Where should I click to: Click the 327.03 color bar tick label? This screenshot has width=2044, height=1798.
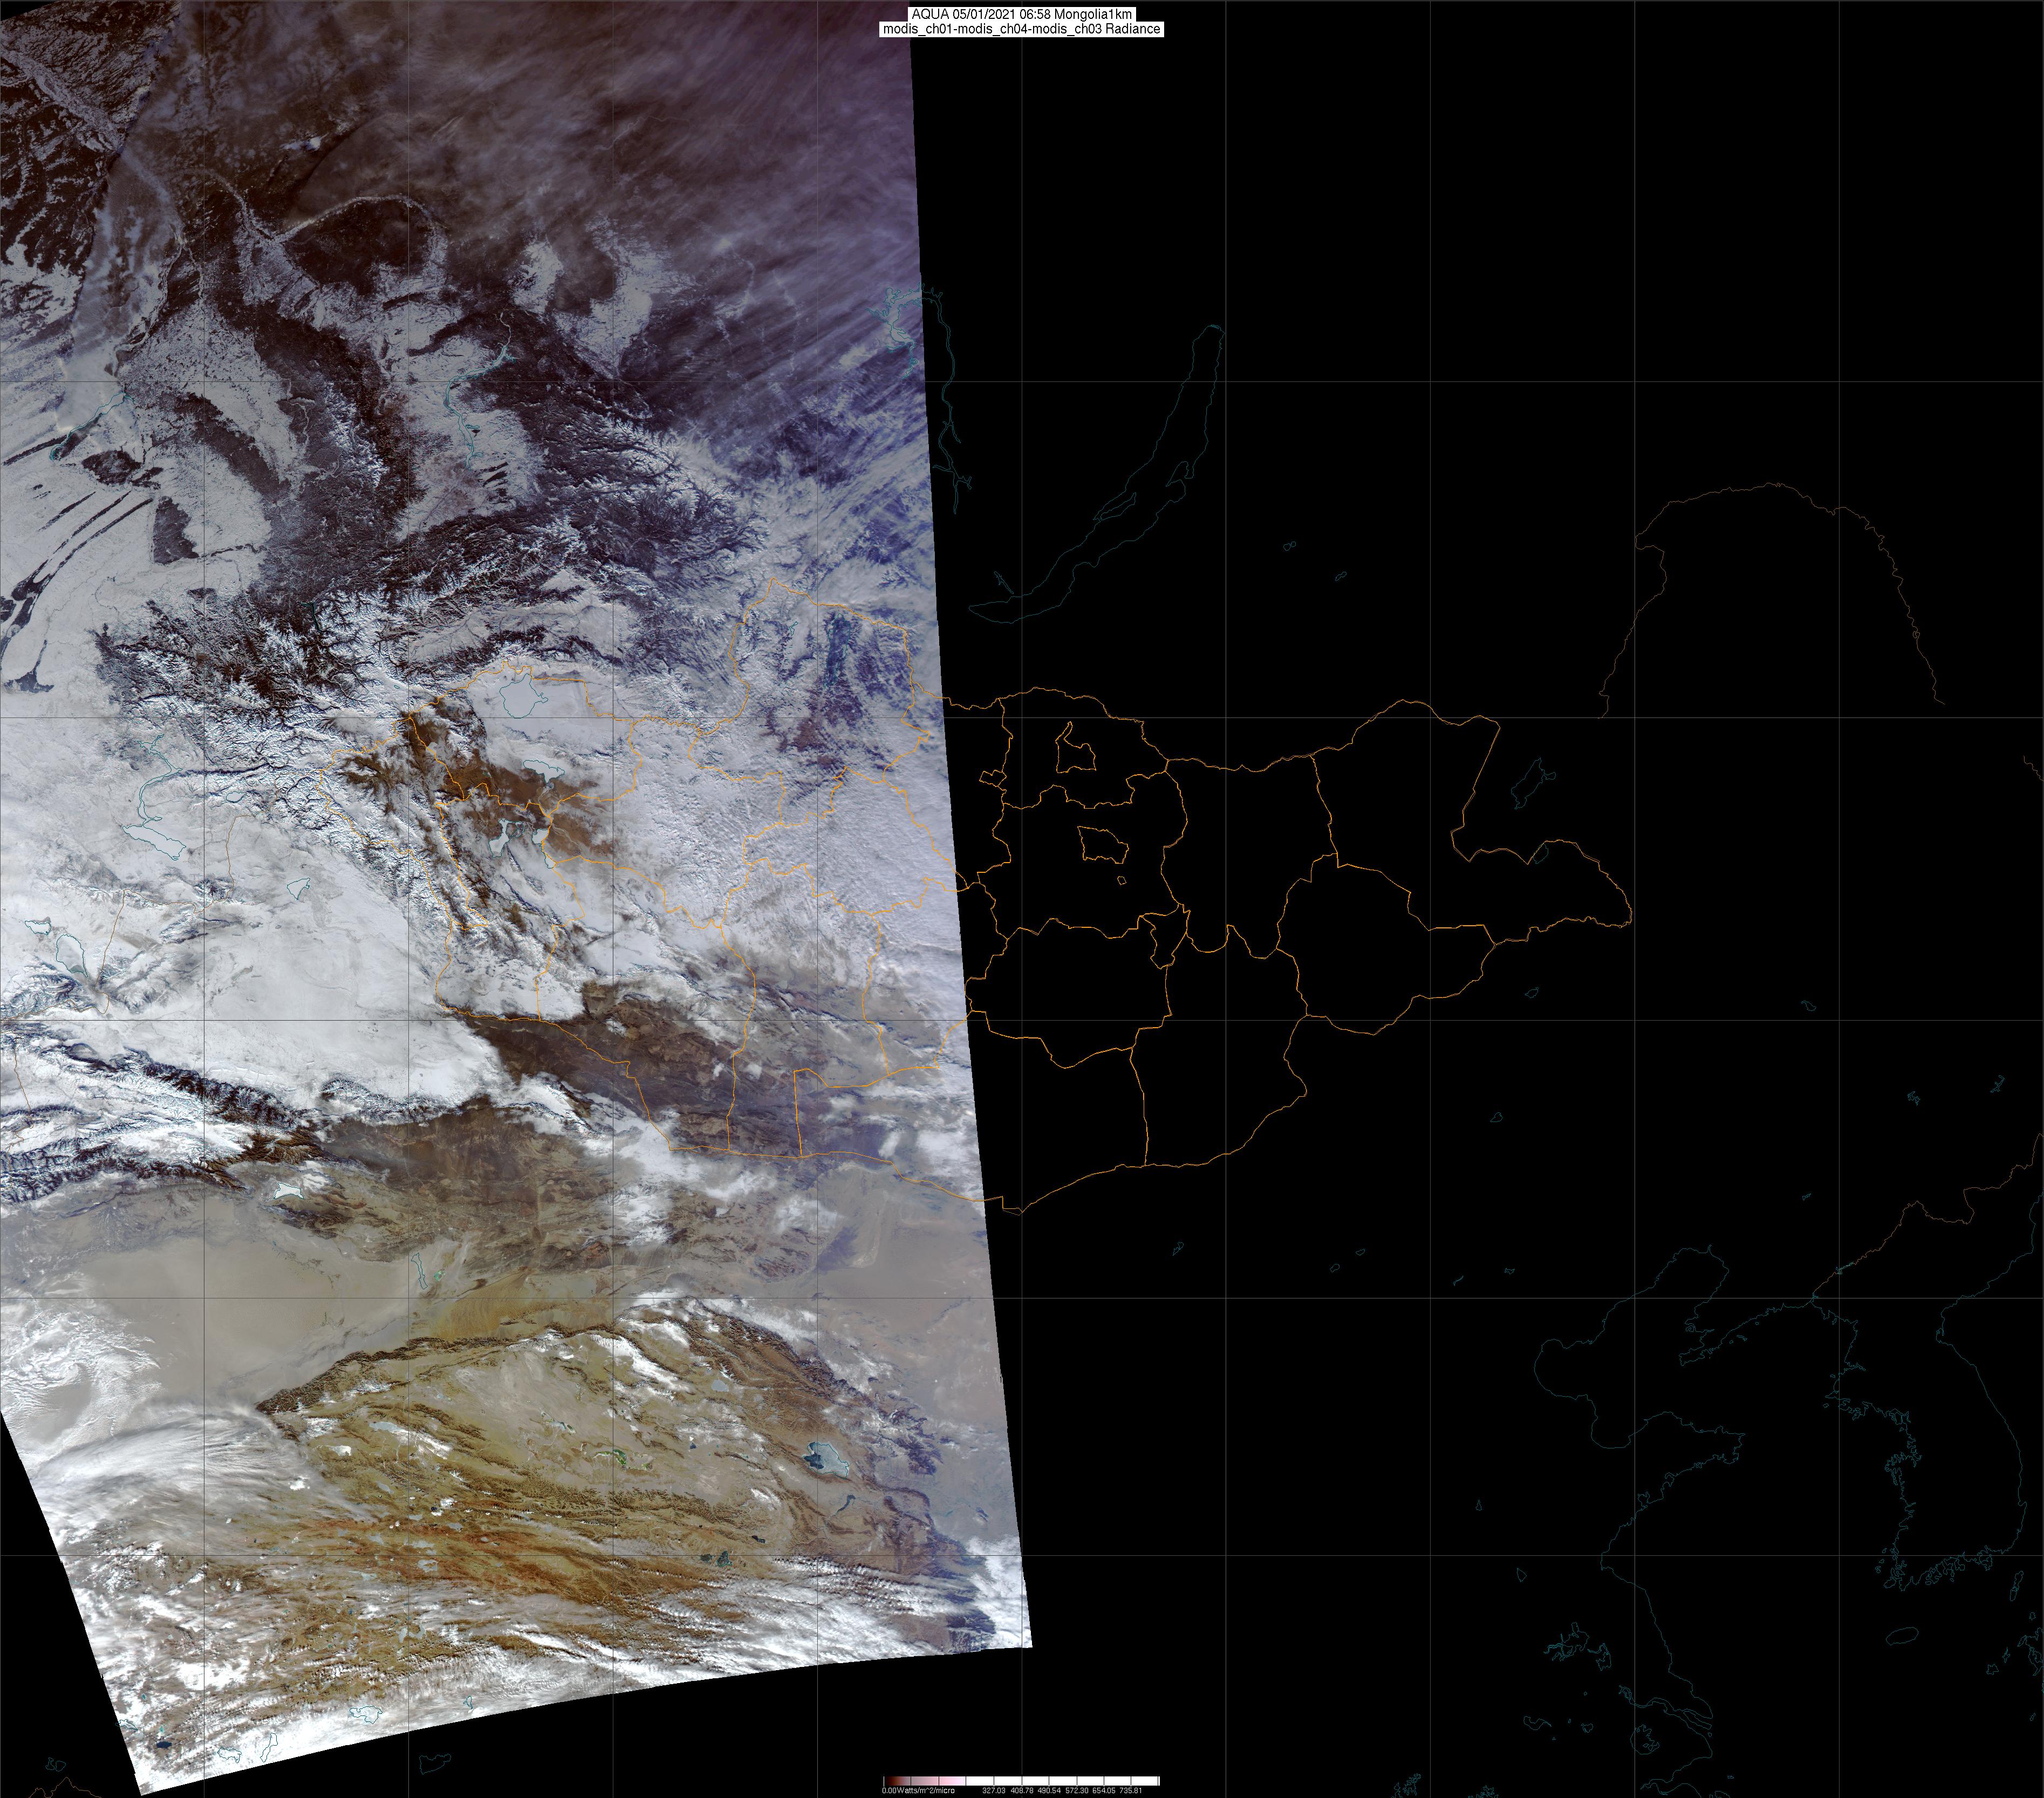tap(994, 1790)
